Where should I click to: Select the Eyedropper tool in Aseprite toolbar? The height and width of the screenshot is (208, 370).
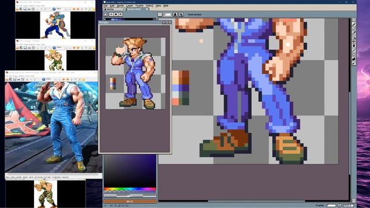(354, 32)
